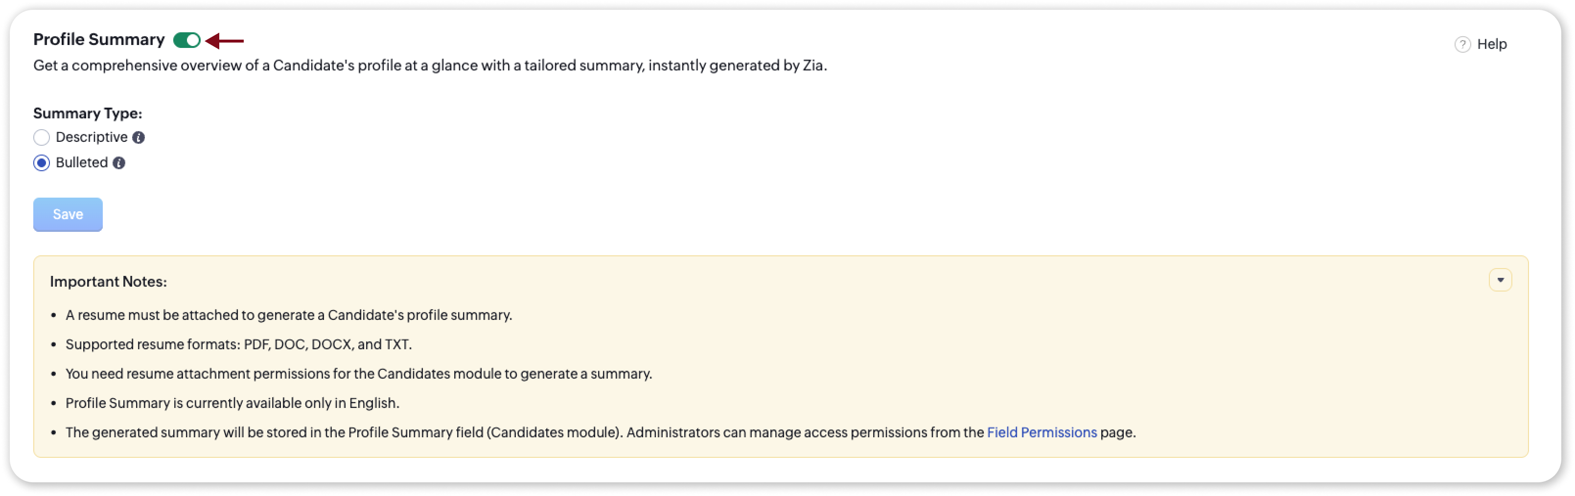Click the supported resume formats note
Viewport: 1575px width, 496px height.
238,344
